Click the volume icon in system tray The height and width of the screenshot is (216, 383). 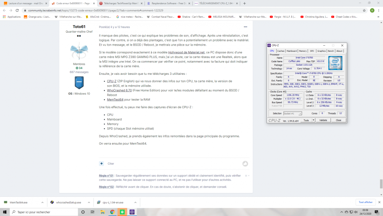(x=356, y=212)
